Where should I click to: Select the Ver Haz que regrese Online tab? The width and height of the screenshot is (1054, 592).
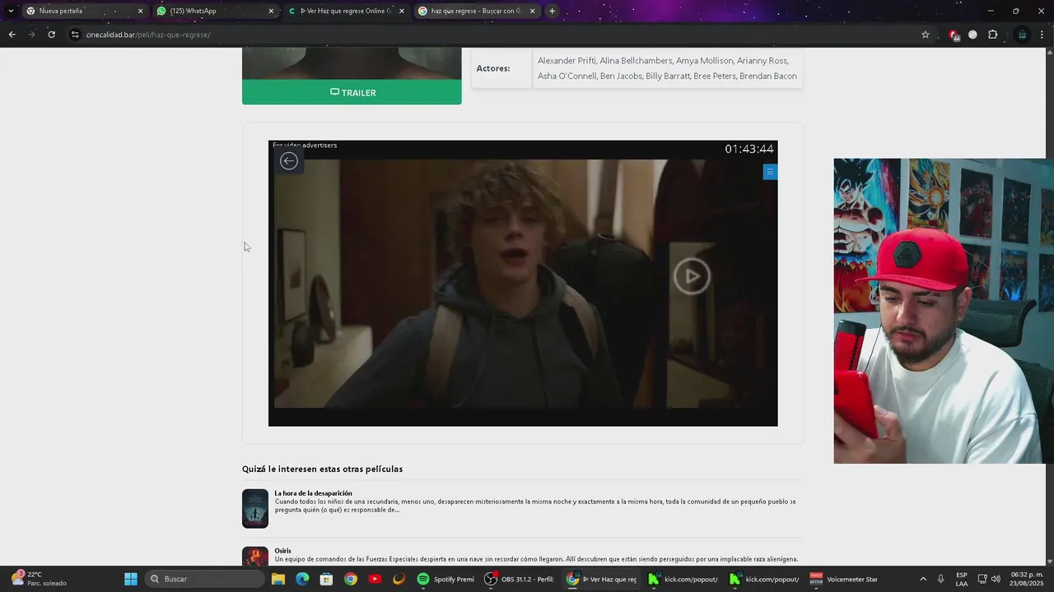pyautogui.click(x=346, y=11)
